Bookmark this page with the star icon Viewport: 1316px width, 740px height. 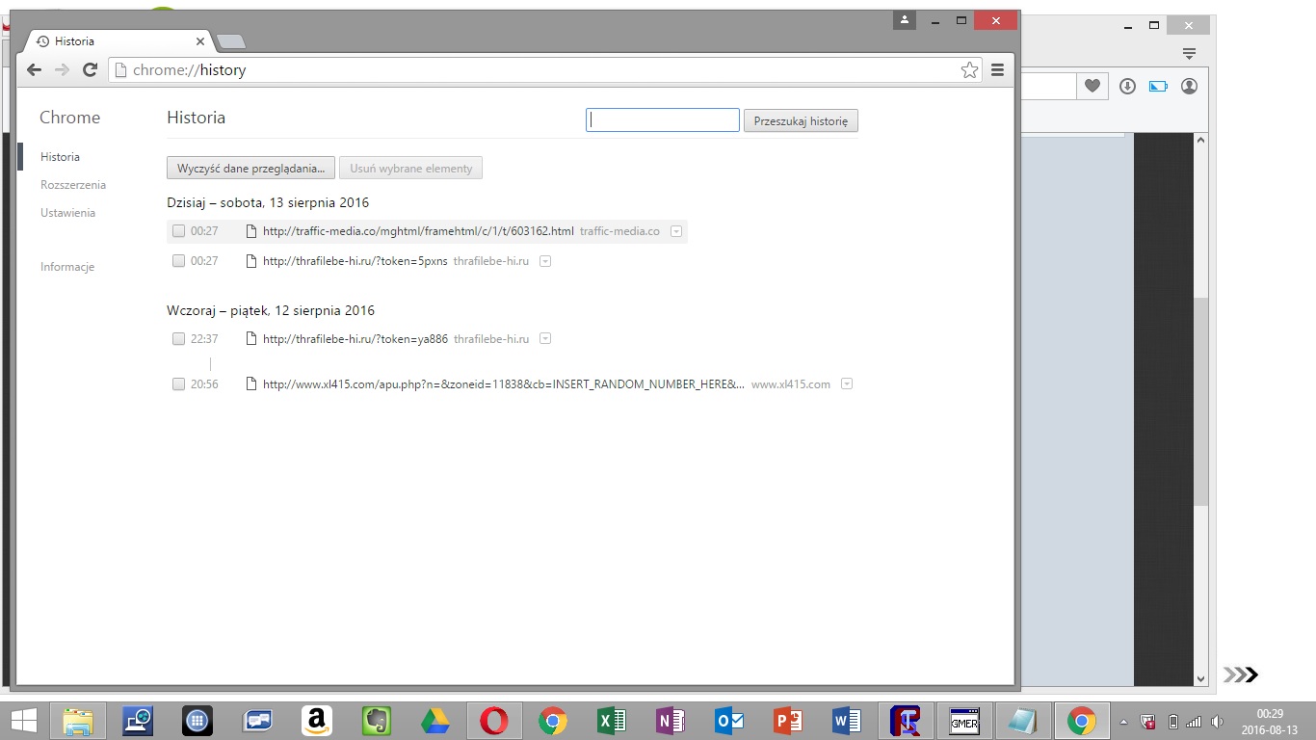[969, 69]
